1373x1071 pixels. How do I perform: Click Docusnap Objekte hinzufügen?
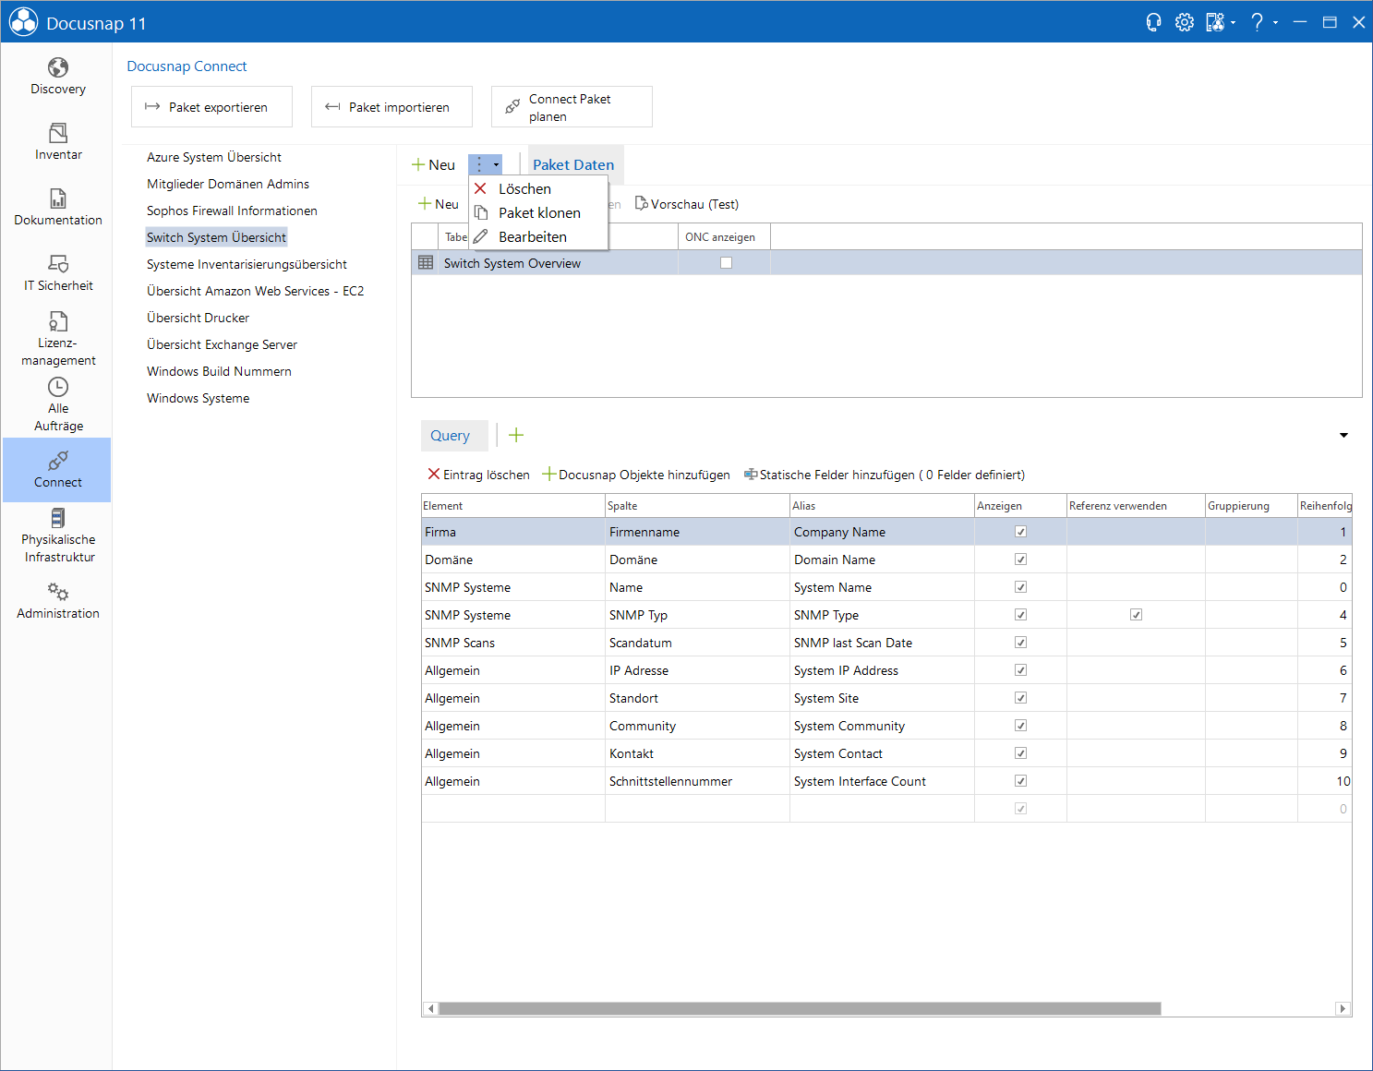(x=636, y=475)
